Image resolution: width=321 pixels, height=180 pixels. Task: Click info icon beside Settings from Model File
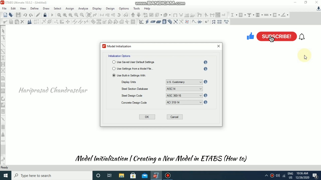coord(205,69)
